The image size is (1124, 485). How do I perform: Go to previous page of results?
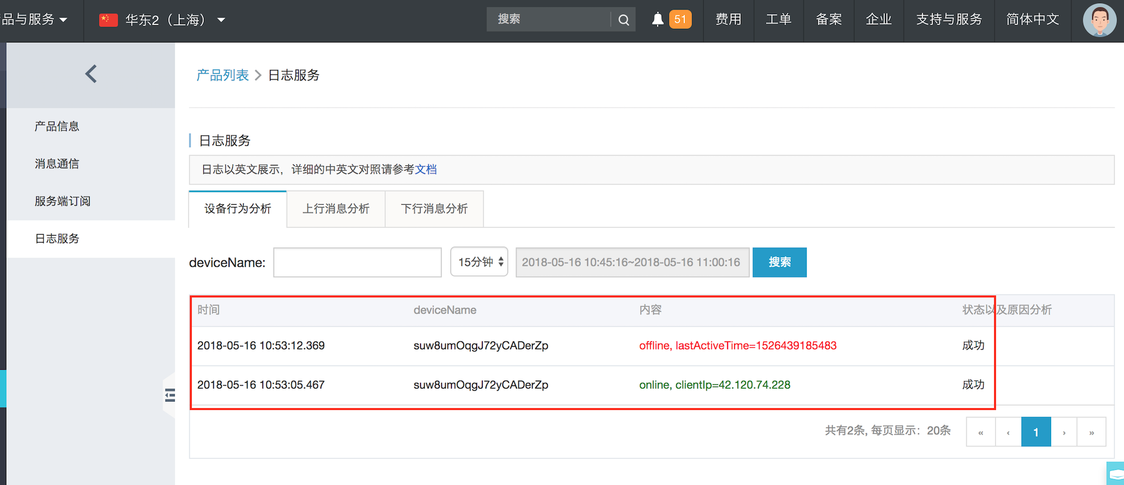coord(1008,432)
